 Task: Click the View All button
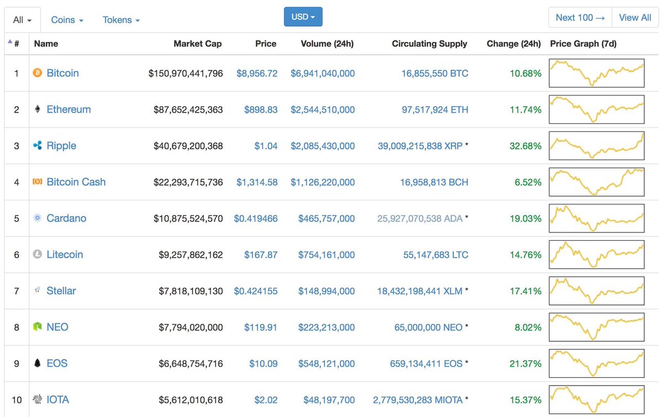[x=635, y=18]
